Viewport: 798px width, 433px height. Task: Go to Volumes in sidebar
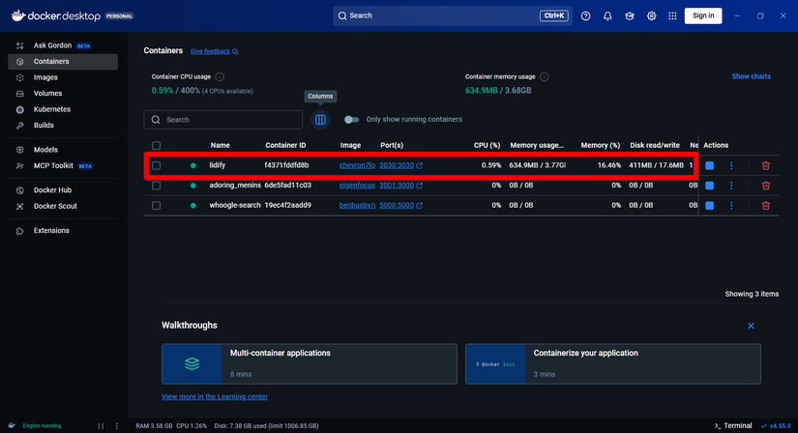point(63,94)
